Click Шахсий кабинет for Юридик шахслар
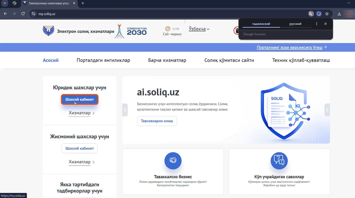This screenshot has height=198, width=355. 80,99
